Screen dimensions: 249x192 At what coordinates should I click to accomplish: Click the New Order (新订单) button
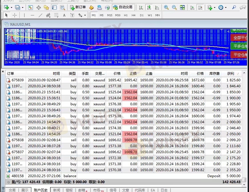78,7
